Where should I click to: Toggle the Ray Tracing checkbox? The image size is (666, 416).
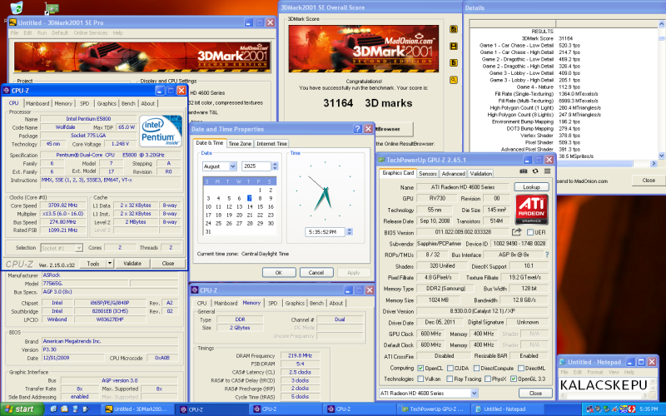tap(450, 379)
